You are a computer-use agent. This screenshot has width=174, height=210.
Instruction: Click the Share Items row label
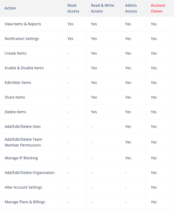pyautogui.click(x=15, y=97)
